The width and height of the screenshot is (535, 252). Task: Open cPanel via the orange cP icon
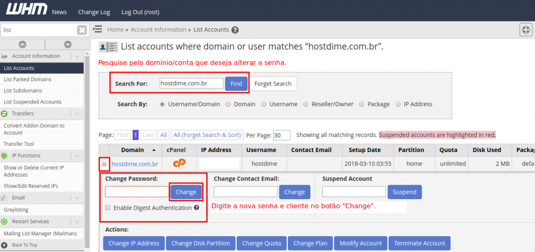179,164
